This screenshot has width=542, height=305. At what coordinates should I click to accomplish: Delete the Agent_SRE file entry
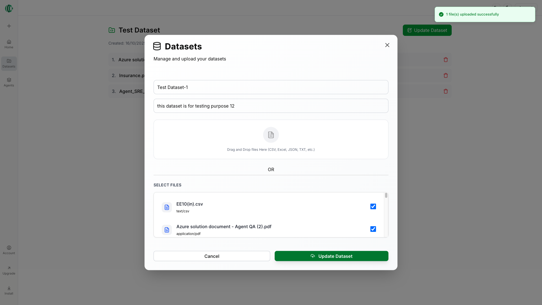(x=446, y=91)
